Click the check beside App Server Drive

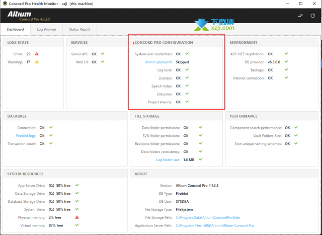pos(77,185)
